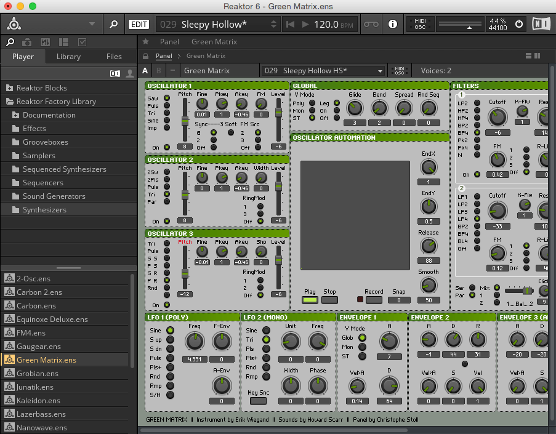
Task: Select the Tri waveform in LFO 2
Action: point(266,339)
